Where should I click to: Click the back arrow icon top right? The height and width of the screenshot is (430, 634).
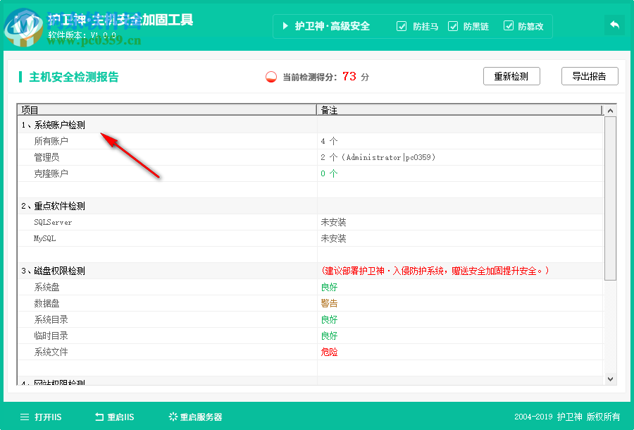click(x=614, y=25)
